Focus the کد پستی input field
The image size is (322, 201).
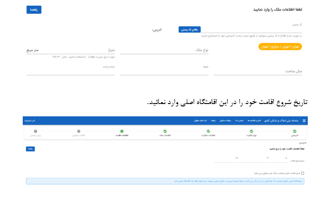[251, 28]
